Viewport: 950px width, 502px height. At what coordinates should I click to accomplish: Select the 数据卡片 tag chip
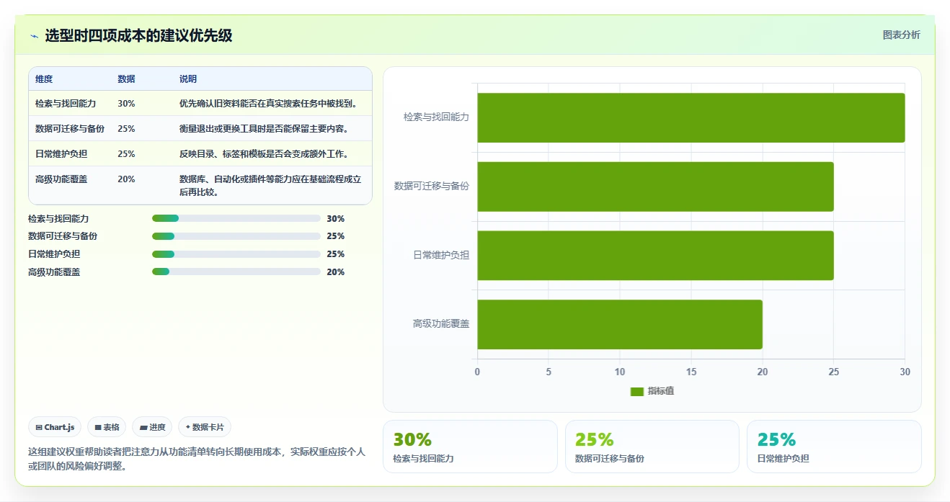(x=205, y=427)
